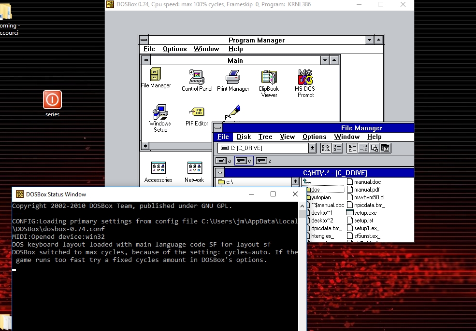The height and width of the screenshot is (331, 476).
Task: Click the series shortcut on desktop
Action: [52, 100]
